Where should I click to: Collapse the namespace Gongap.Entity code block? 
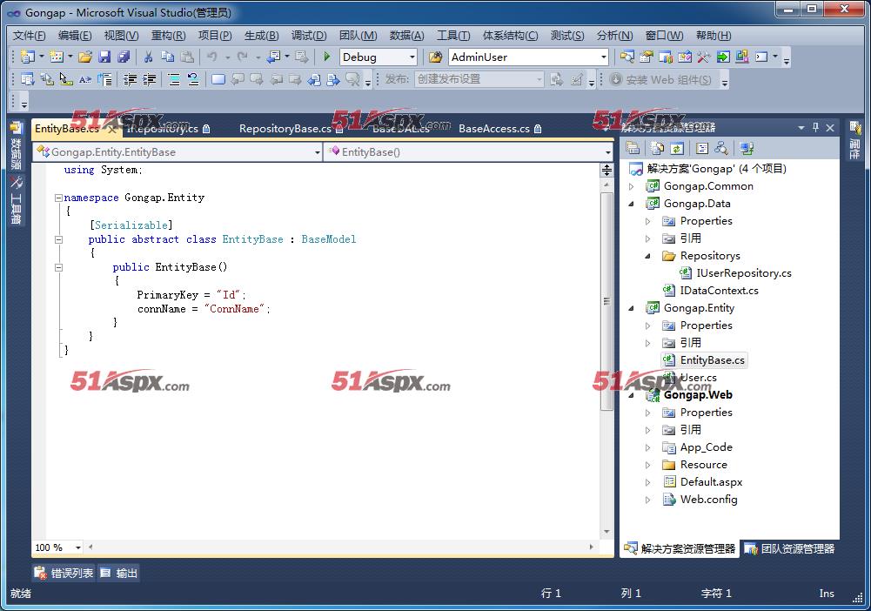point(58,198)
